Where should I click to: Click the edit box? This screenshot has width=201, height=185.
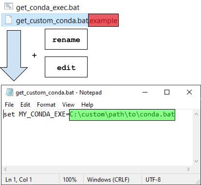(x=66, y=67)
